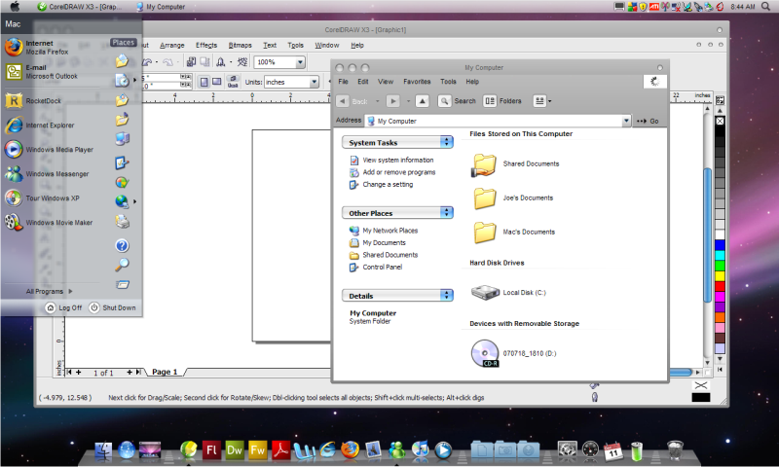The height and width of the screenshot is (467, 779).
Task: Open the Address bar dropdown
Action: click(626, 121)
